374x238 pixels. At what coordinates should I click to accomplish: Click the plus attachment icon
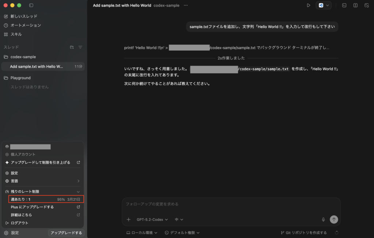point(128,219)
